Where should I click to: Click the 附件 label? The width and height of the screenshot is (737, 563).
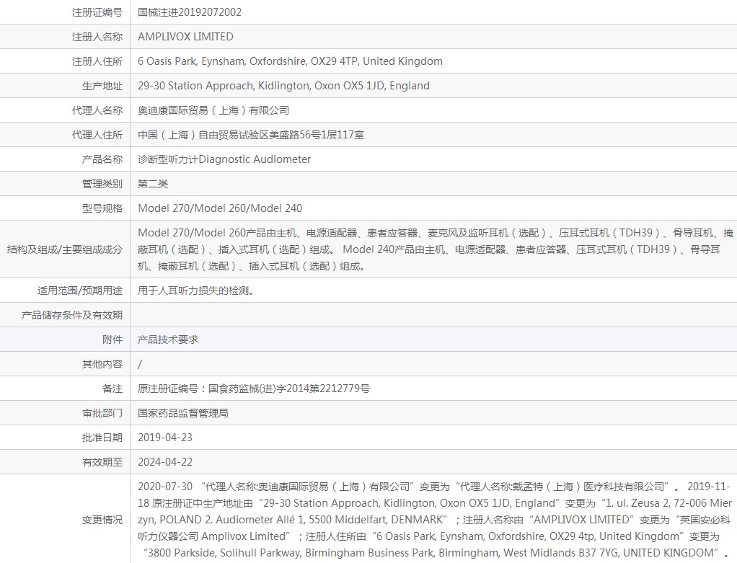[x=112, y=340]
